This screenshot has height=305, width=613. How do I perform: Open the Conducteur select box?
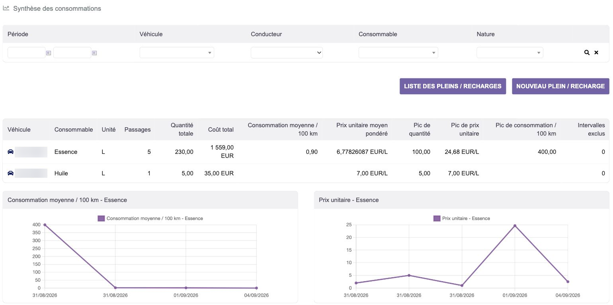click(x=287, y=52)
